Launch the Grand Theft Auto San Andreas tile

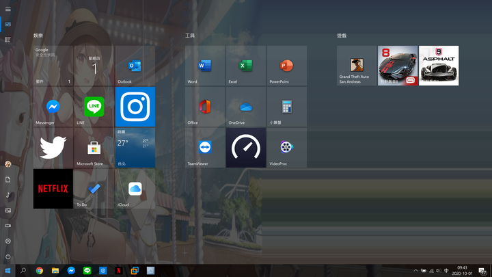pyautogui.click(x=357, y=66)
